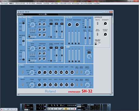139x111 pixels.
Task: Go to project end in transport
Action: [50, 109]
